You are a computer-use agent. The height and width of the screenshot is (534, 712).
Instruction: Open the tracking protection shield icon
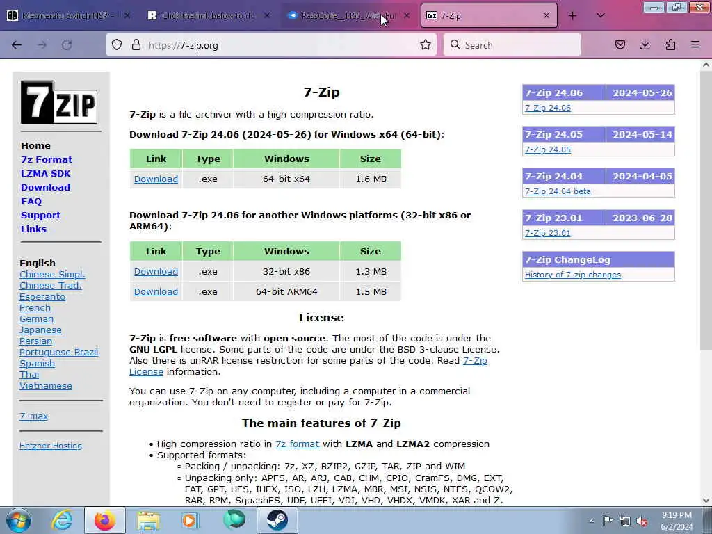[x=117, y=45]
